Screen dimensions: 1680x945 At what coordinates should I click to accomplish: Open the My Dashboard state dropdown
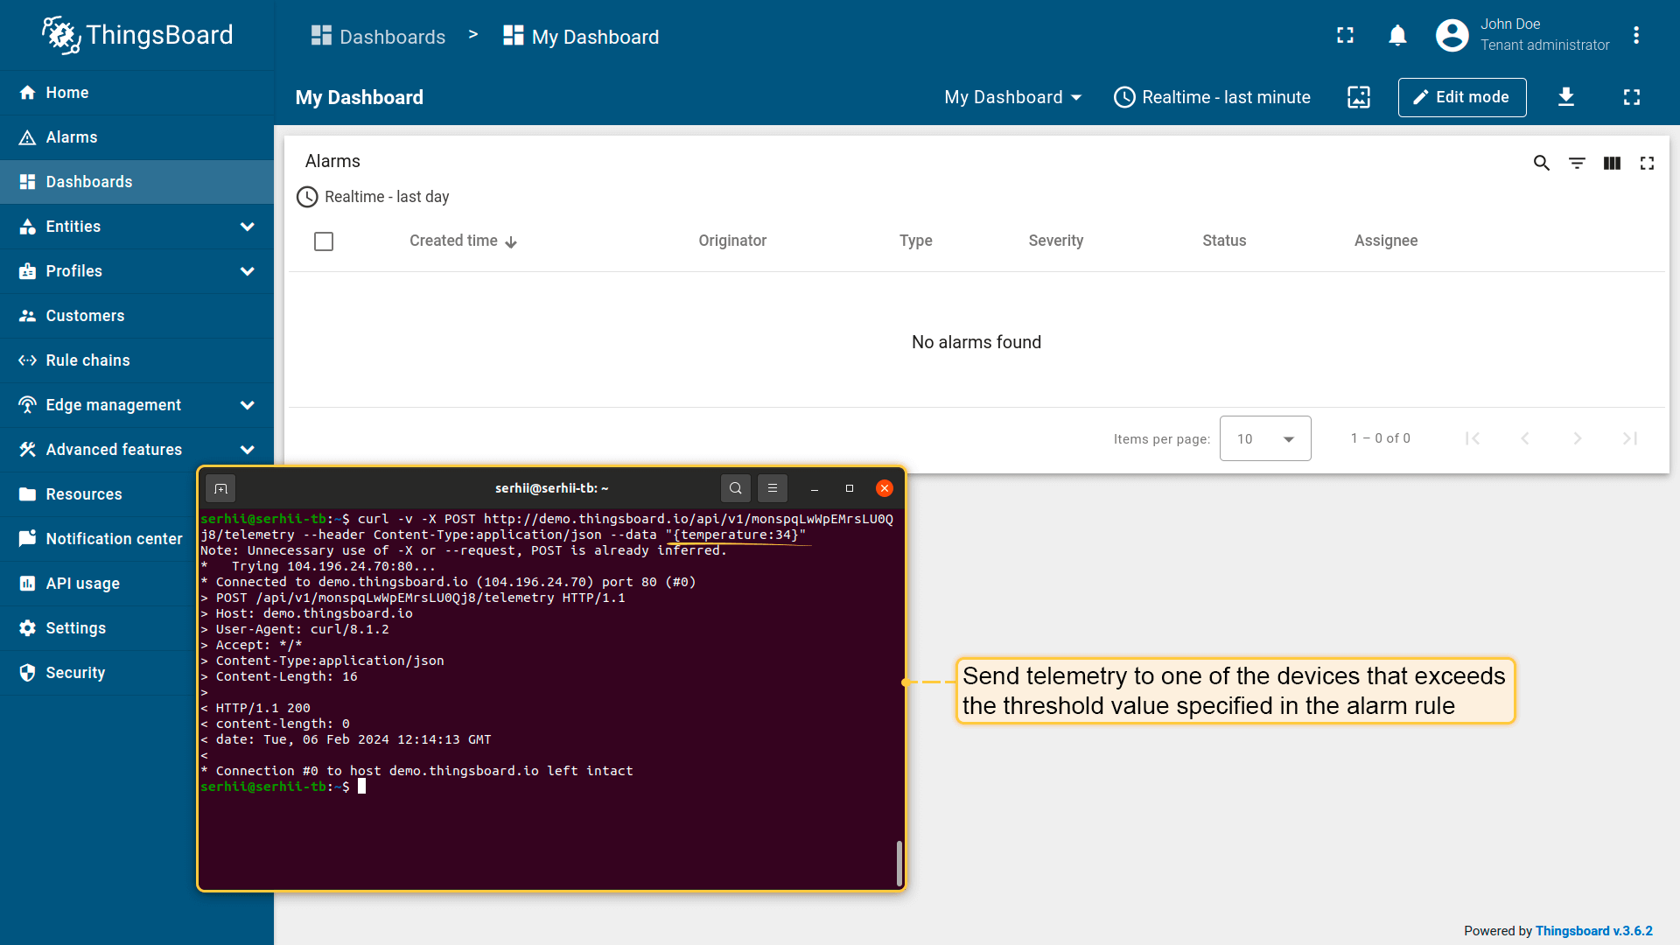pos(1012,97)
